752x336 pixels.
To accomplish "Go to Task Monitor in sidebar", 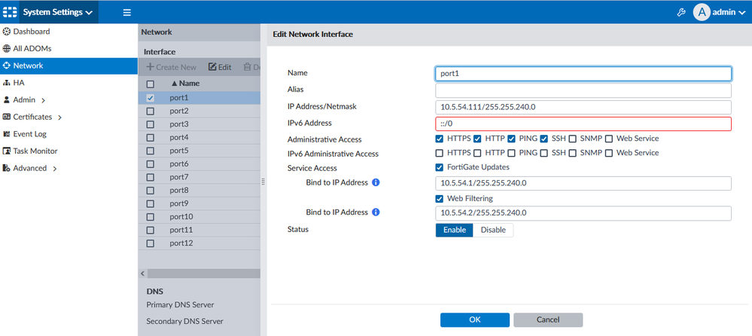I will [35, 151].
